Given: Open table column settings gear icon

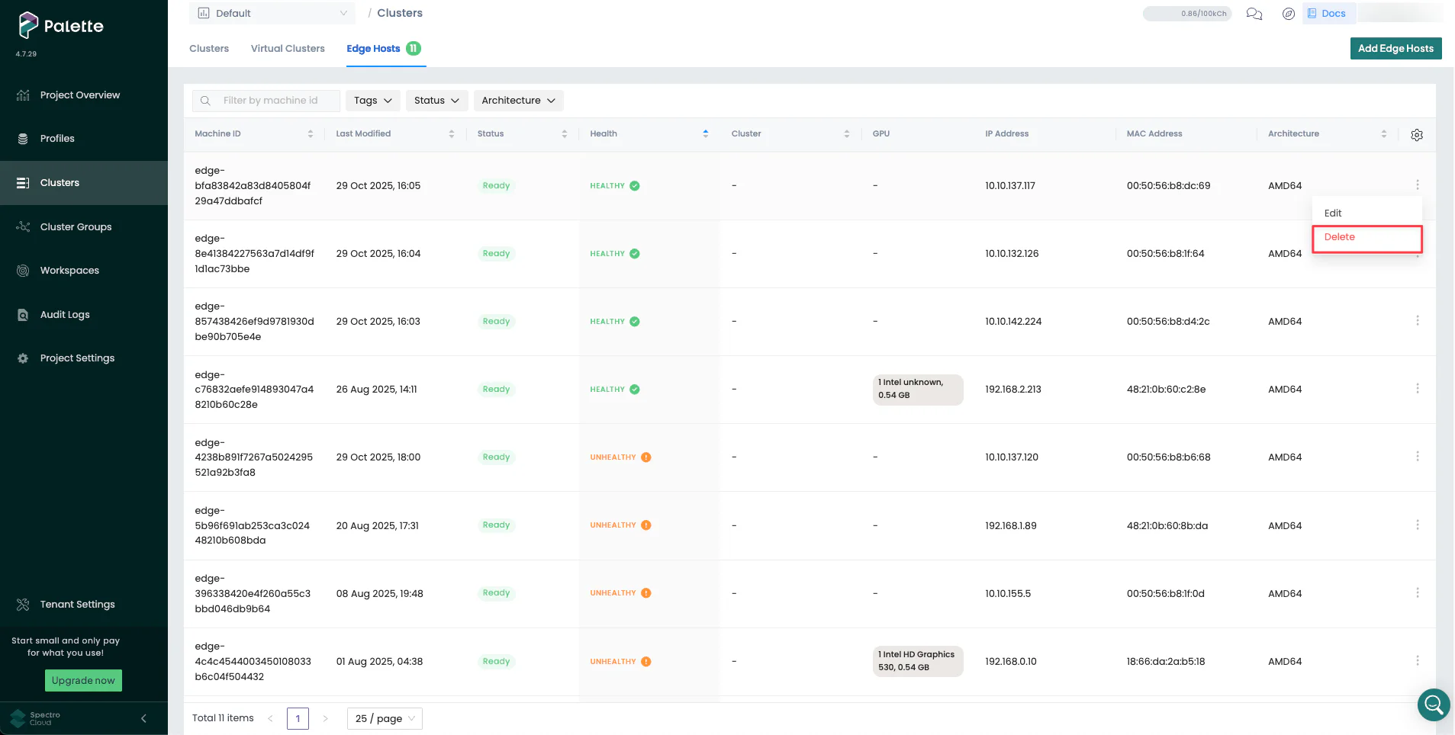Looking at the screenshot, I should coord(1417,134).
